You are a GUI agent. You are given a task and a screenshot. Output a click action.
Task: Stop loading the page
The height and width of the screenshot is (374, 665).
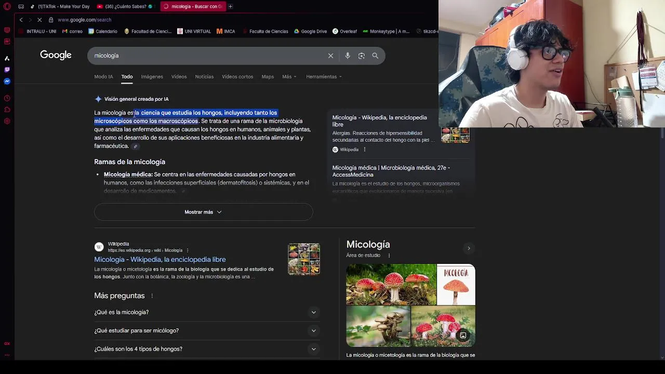coord(39,20)
